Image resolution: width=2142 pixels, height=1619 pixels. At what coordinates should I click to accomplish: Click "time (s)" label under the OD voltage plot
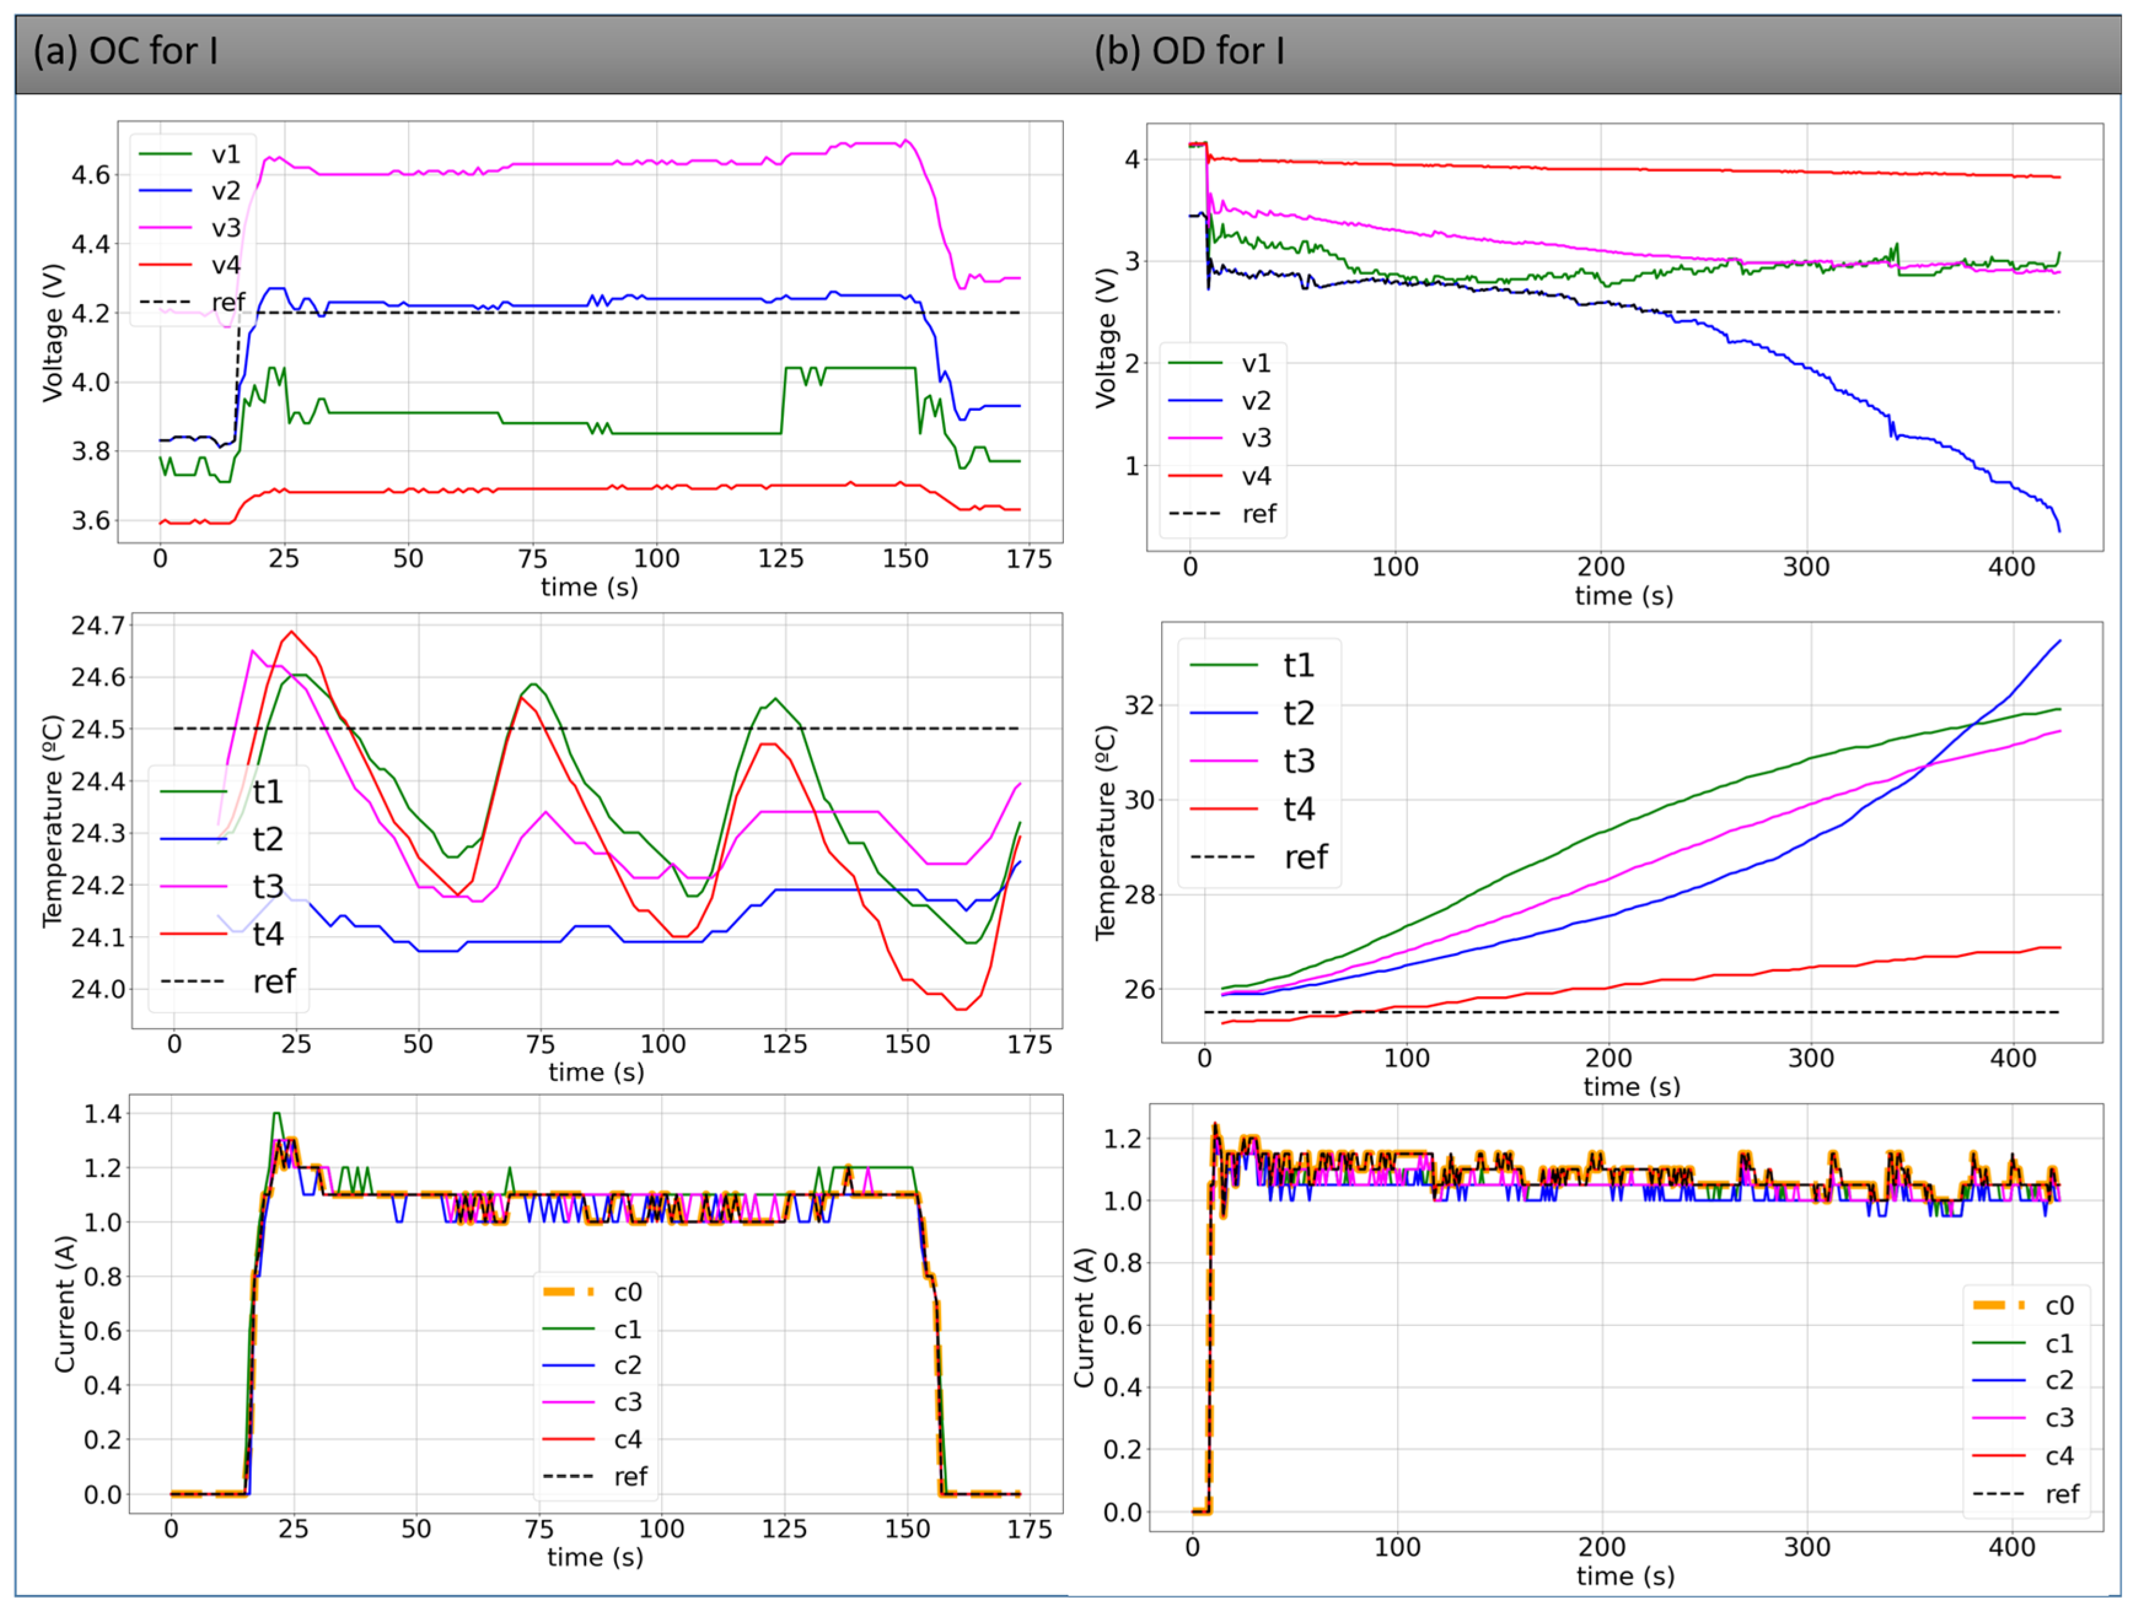pyautogui.click(x=1624, y=596)
